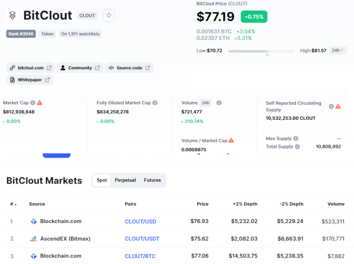Click the BitClout logo icon
Viewport: 354px width, 264px height.
(x=12, y=15)
